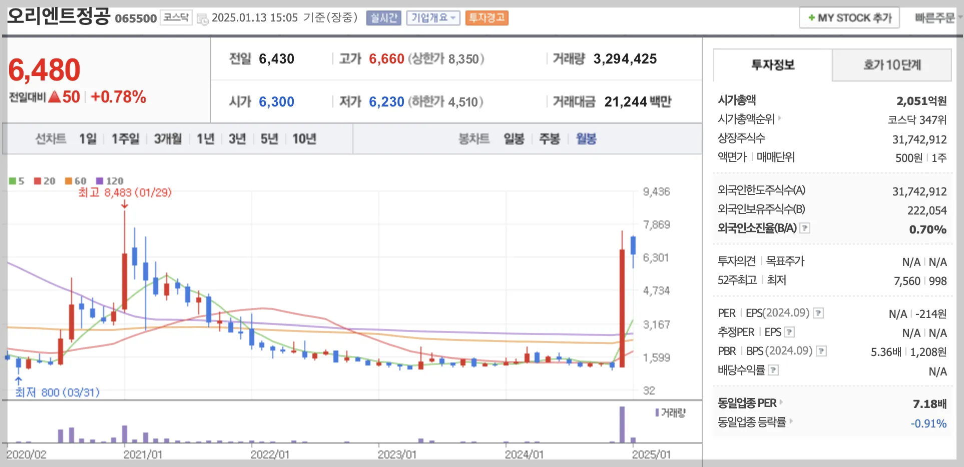Switch to the 일봉 candlestick chart
Viewport: 964px width, 467px height.
click(514, 138)
